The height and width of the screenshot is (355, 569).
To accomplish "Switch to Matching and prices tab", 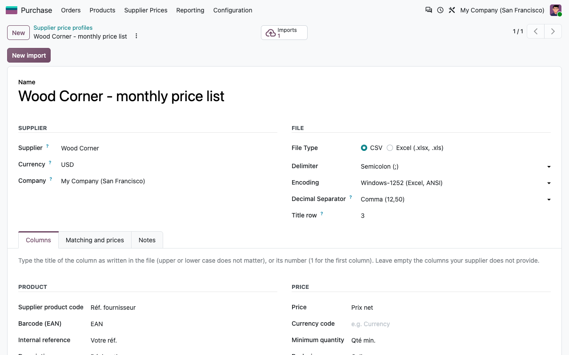I will point(95,240).
